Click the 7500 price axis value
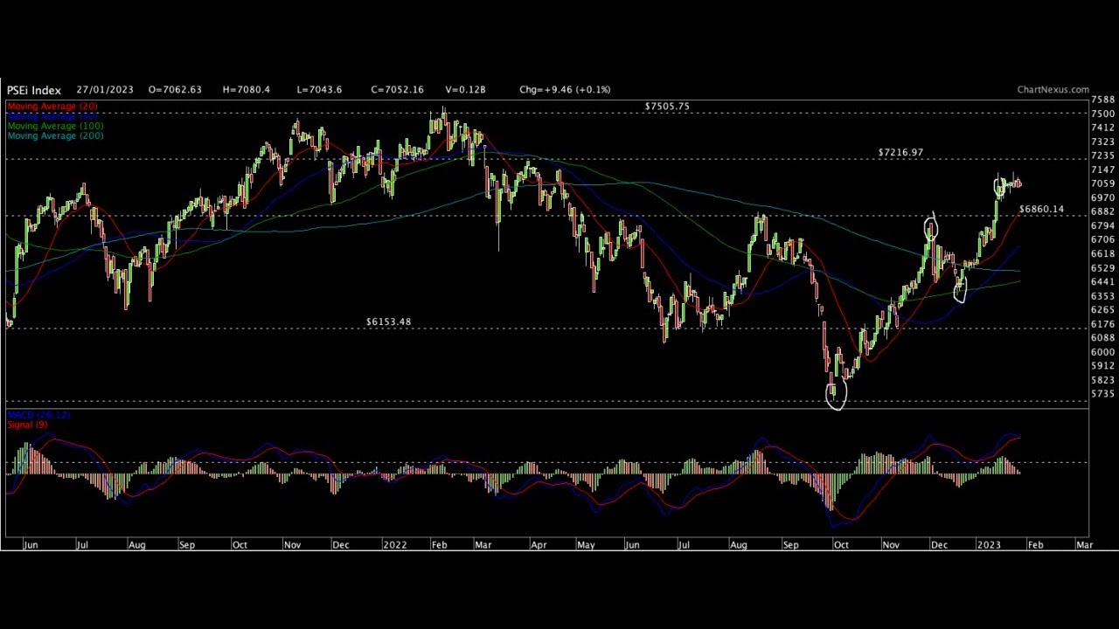The image size is (1119, 629). click(1102, 114)
